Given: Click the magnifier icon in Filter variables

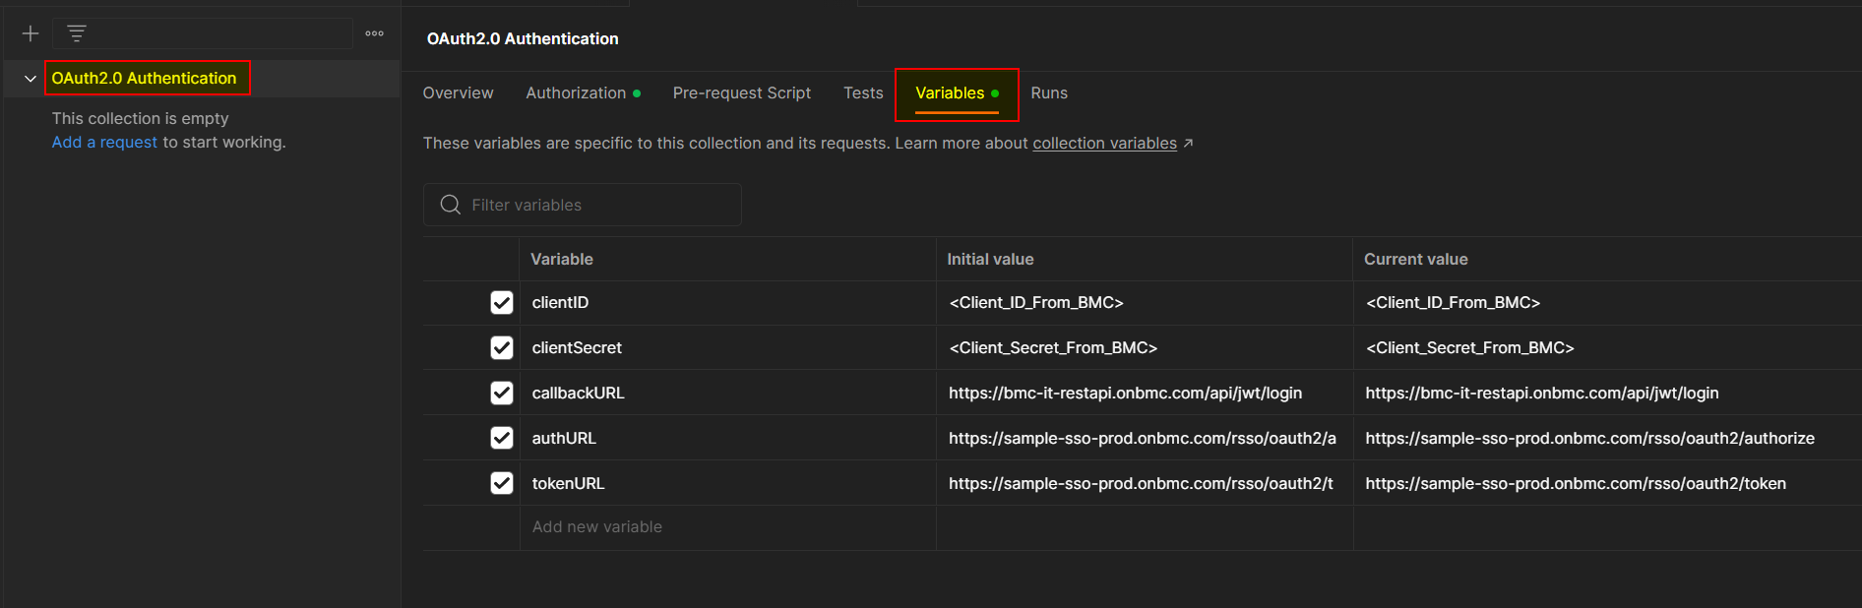Looking at the screenshot, I should click(x=451, y=205).
